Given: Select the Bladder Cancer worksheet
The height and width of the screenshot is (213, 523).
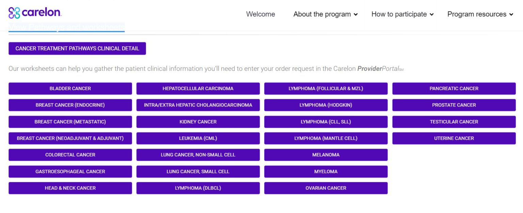Looking at the screenshot, I should point(70,88).
